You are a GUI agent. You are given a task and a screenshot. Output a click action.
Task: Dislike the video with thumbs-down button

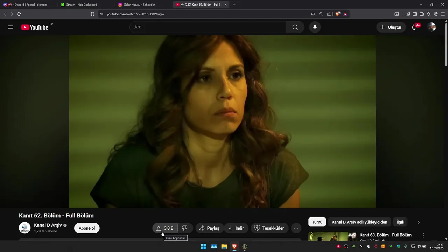point(185,228)
